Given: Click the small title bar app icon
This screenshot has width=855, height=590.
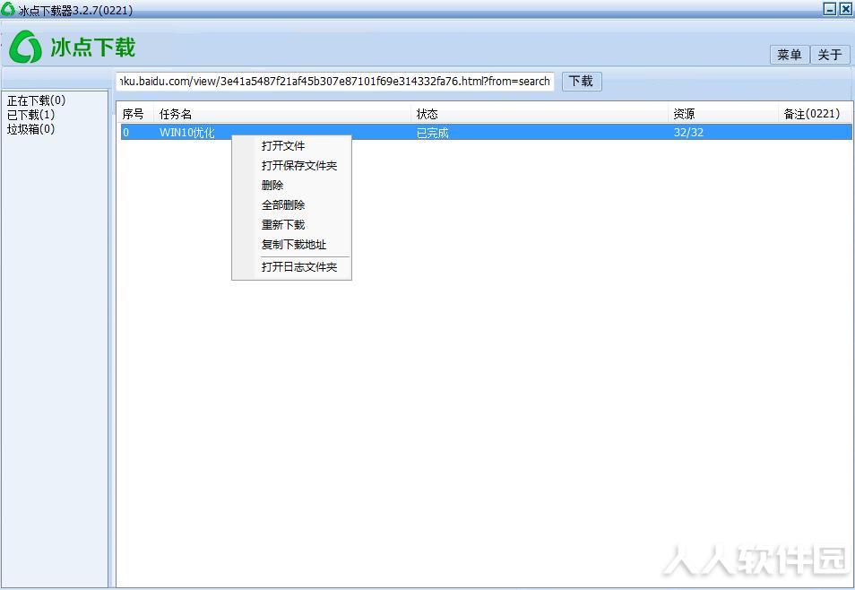Looking at the screenshot, I should point(8,9).
